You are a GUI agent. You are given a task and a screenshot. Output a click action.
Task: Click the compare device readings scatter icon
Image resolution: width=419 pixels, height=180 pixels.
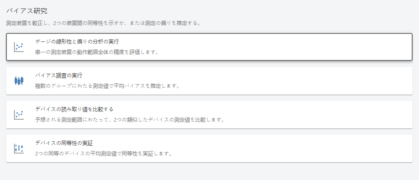click(x=19, y=114)
